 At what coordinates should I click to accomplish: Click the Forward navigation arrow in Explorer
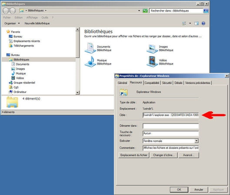(13, 11)
